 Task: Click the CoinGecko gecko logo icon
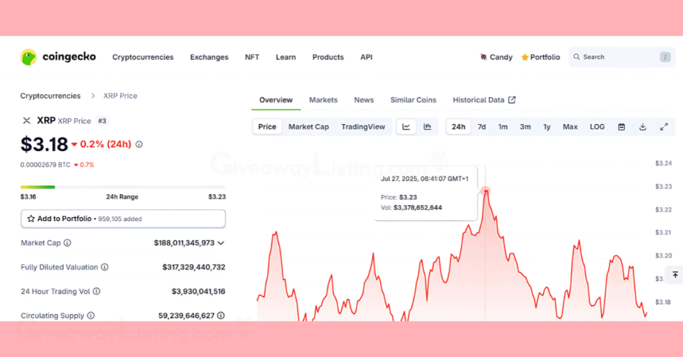pyautogui.click(x=29, y=57)
